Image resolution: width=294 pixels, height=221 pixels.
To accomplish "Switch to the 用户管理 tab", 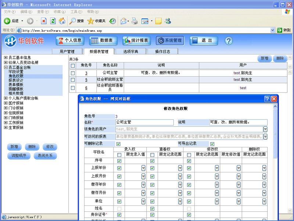I will (x=67, y=52).
